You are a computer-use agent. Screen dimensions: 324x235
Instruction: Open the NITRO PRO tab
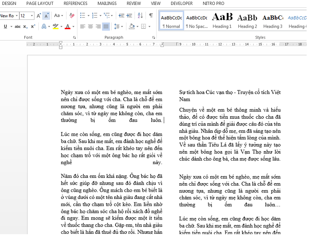pos(214,4)
